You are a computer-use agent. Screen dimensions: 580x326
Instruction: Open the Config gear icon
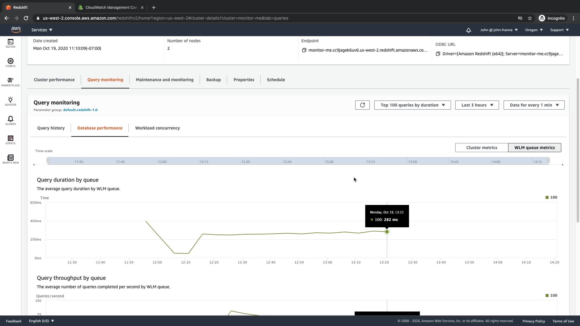point(10,62)
